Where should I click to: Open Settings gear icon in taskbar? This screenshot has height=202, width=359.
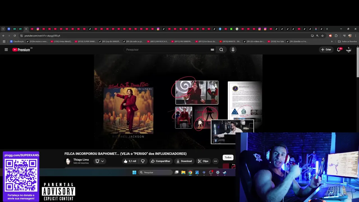pyautogui.click(x=218, y=173)
